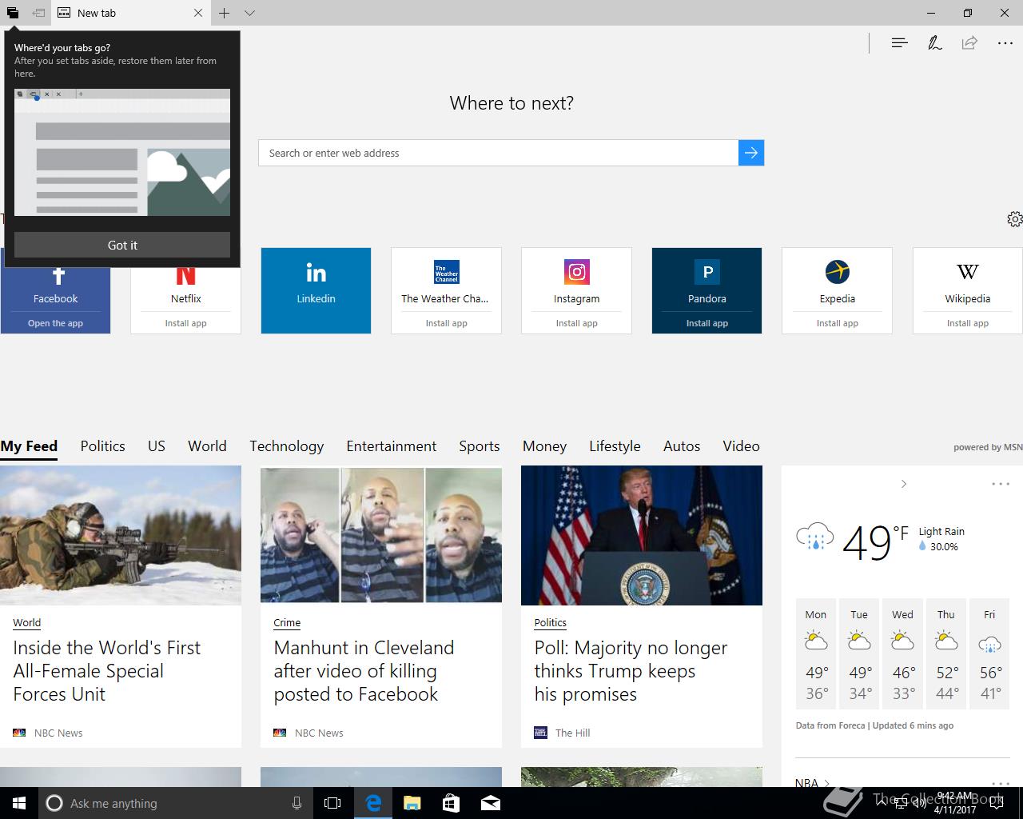Click the Cortana microphone icon
Image resolution: width=1023 pixels, height=819 pixels.
297,803
